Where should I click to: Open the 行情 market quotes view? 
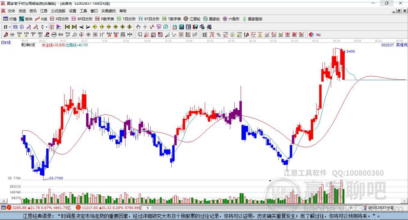(10, 19)
